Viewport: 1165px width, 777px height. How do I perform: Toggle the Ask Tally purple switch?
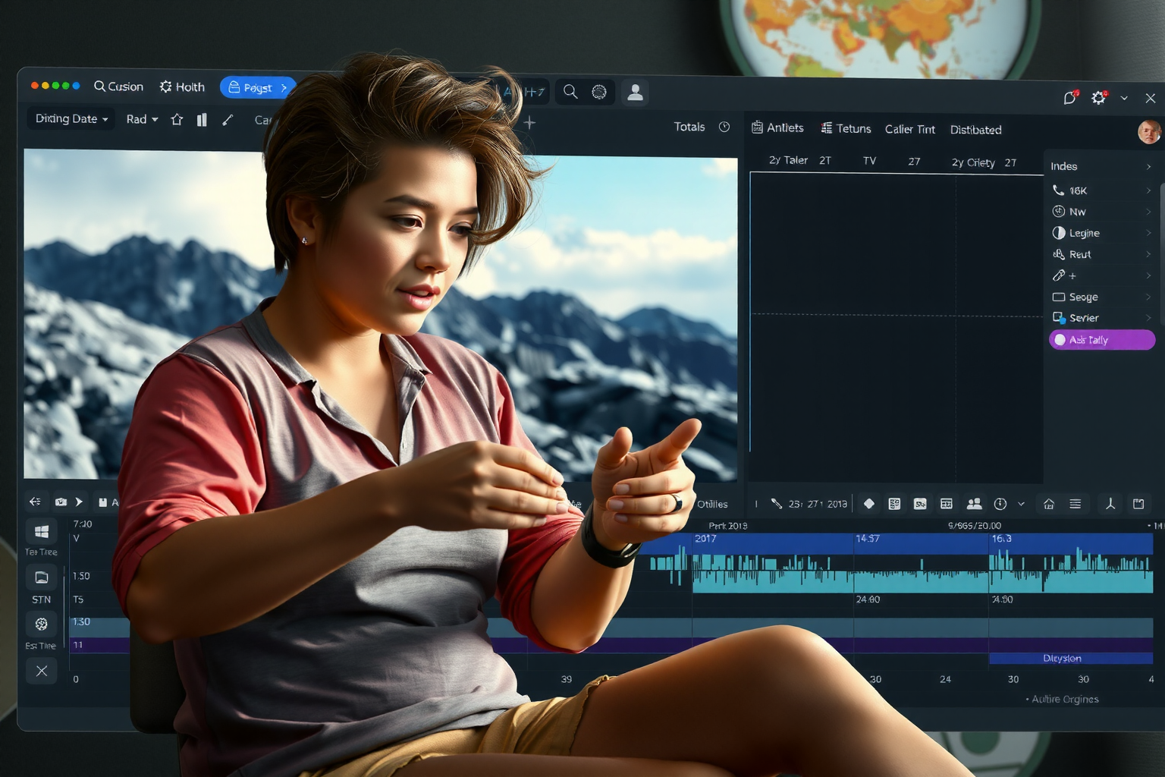point(1101,340)
